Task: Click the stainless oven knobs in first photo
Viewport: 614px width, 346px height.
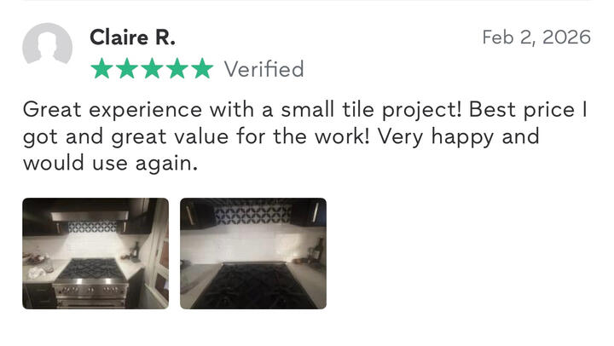Action: point(91,290)
